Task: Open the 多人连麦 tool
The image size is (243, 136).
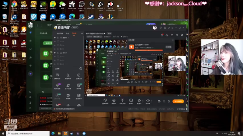Action: [x=68, y=86]
